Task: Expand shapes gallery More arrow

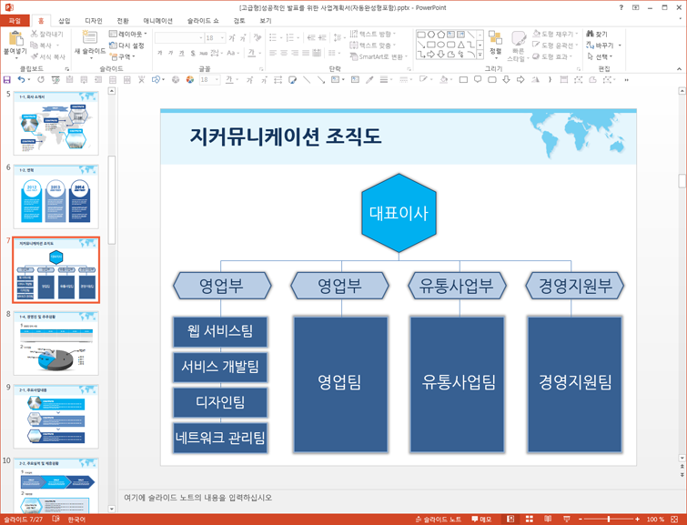Action: 480,55
